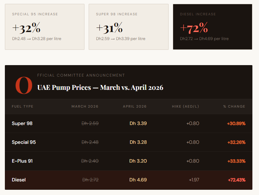Screen dimensions: 259x195
Task: Select the Special 95 fuel row label
Action: [24, 142]
